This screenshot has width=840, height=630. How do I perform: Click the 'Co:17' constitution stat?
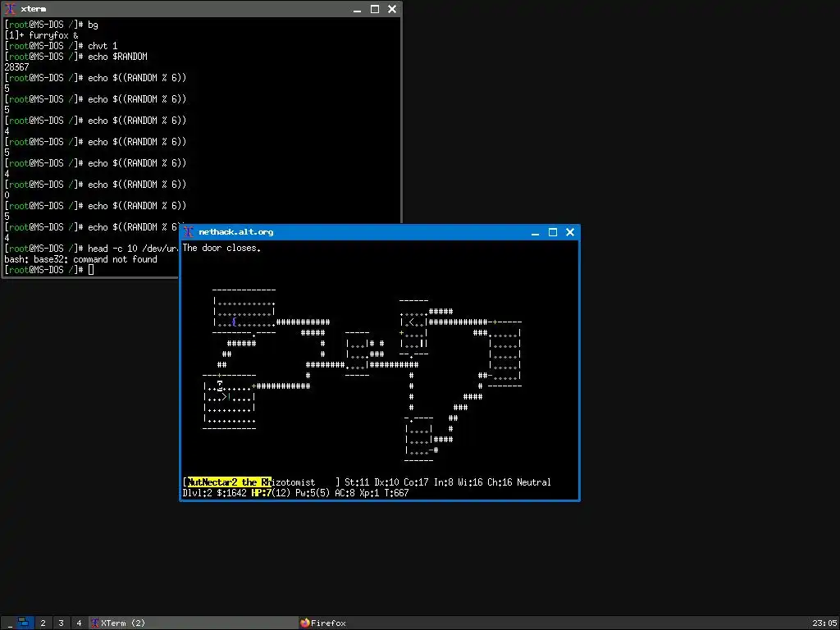click(416, 482)
